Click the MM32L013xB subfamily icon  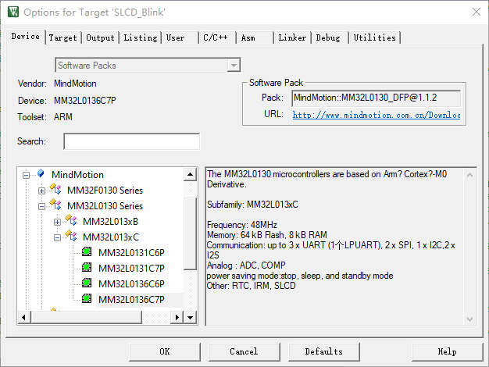point(72,221)
